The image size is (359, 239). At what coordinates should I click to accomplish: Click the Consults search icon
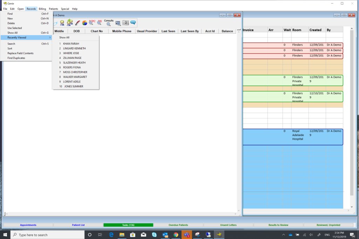pyautogui.click(x=109, y=22)
